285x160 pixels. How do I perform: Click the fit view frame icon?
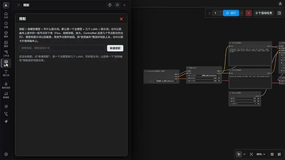coord(251,154)
